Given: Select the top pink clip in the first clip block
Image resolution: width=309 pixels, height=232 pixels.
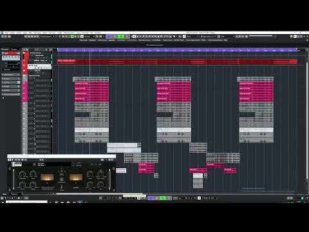Looking at the screenshot, I should coord(91,84).
